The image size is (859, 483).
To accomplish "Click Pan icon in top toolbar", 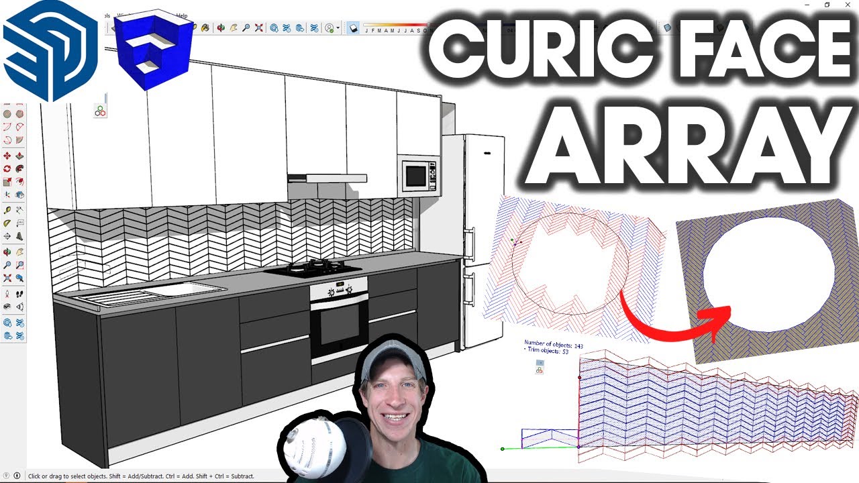I will 234,28.
